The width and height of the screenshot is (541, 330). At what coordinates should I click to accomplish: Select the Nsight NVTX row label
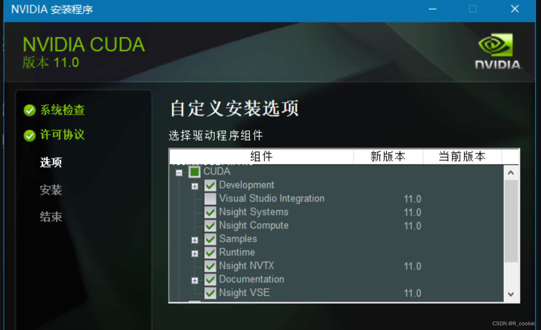click(x=246, y=266)
